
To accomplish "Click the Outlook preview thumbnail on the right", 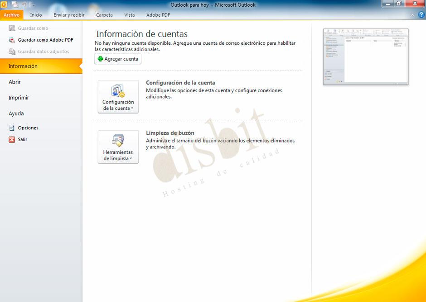I will tap(366, 56).
